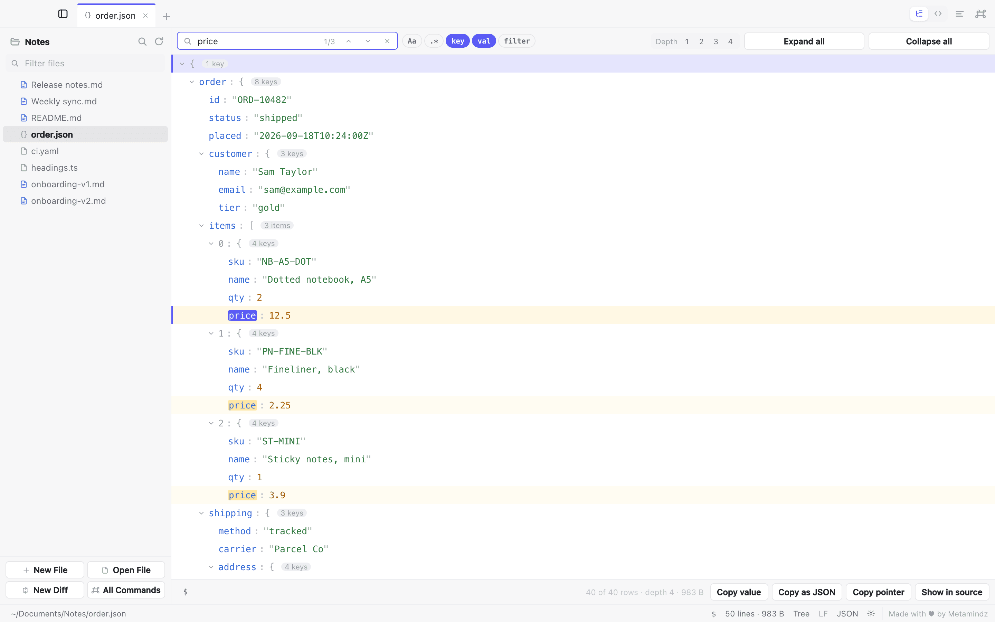The width and height of the screenshot is (995, 622).
Task: Switch to source code view icon
Action: (x=938, y=14)
